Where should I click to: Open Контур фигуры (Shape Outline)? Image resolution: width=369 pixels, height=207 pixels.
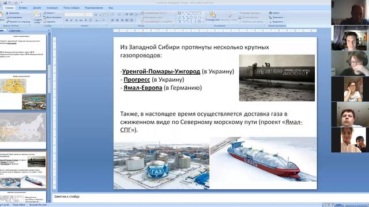click(x=249, y=17)
